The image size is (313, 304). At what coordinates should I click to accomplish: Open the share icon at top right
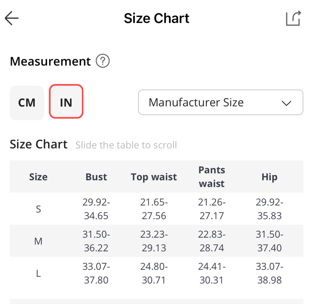(x=293, y=18)
